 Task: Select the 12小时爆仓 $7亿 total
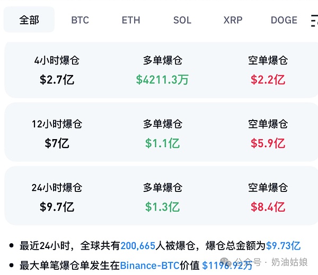pyautogui.click(x=57, y=143)
